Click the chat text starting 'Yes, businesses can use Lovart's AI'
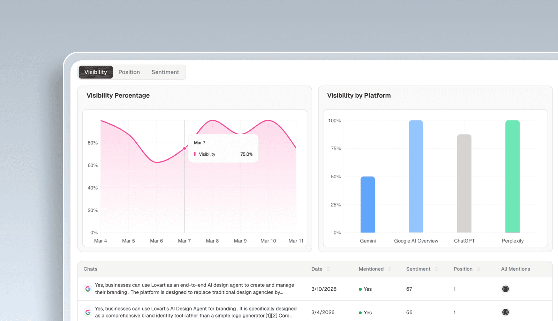This screenshot has width=558, height=321. tap(196, 312)
